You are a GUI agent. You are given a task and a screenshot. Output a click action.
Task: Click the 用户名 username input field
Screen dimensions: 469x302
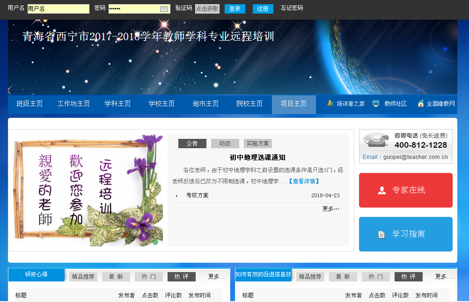[58, 9]
